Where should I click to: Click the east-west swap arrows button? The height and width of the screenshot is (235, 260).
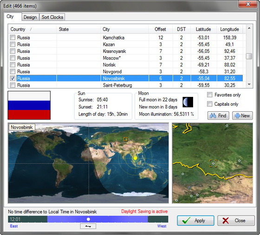(88, 226)
